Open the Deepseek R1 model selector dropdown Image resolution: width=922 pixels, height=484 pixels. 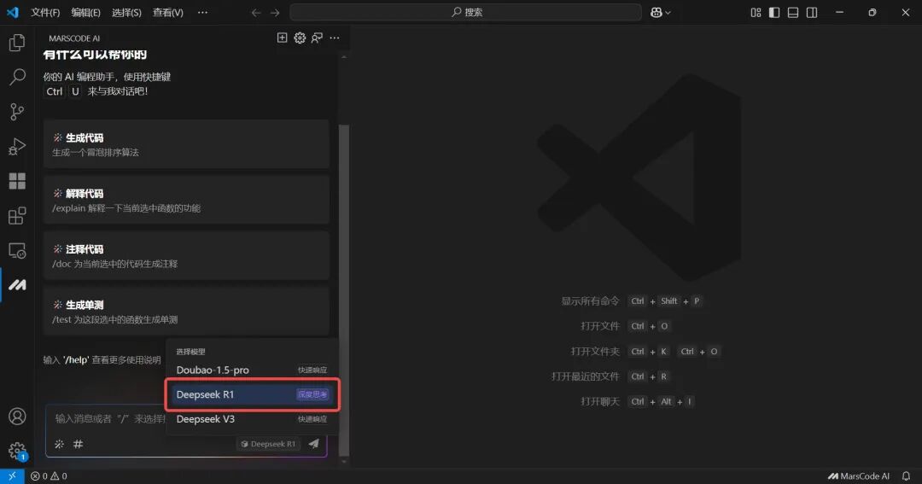tap(268, 444)
